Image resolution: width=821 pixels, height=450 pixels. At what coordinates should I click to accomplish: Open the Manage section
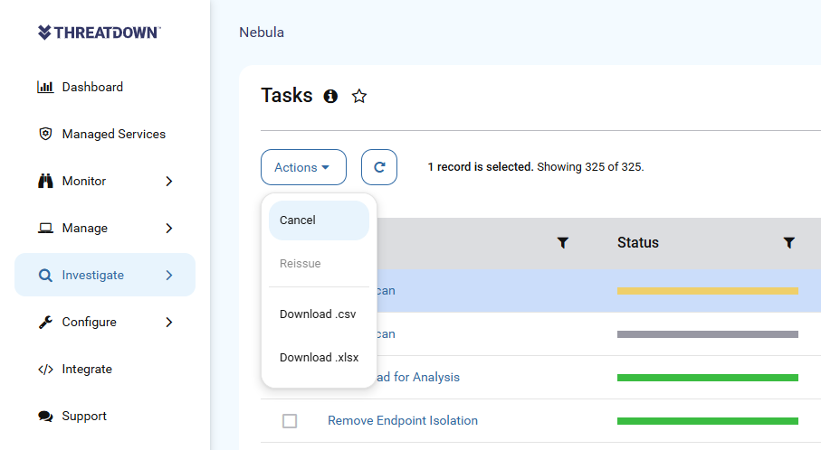[85, 228]
